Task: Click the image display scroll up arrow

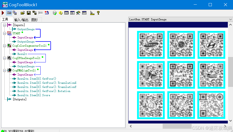Action: click(230, 25)
